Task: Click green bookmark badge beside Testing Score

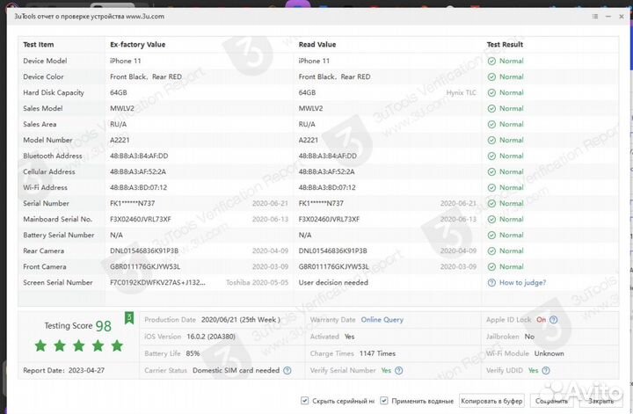Action: (129, 318)
